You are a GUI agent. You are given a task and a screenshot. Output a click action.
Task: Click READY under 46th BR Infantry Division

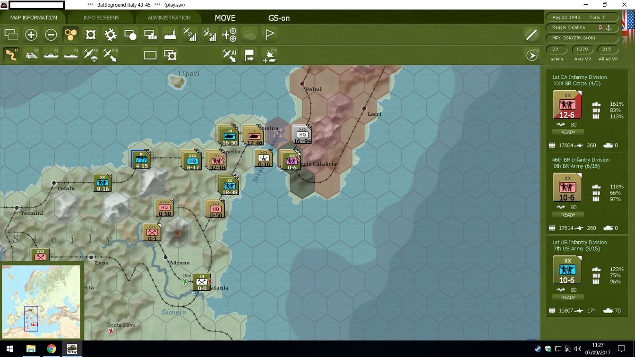[x=568, y=215]
